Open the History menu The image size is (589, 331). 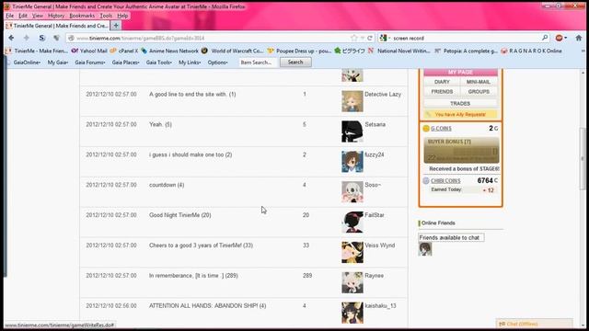click(x=56, y=16)
